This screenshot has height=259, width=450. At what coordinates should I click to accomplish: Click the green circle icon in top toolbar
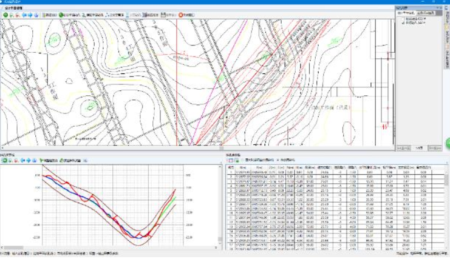point(5,15)
